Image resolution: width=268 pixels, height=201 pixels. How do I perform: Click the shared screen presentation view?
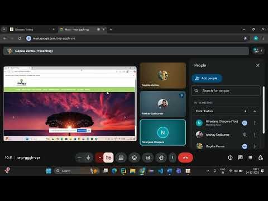[70, 104]
